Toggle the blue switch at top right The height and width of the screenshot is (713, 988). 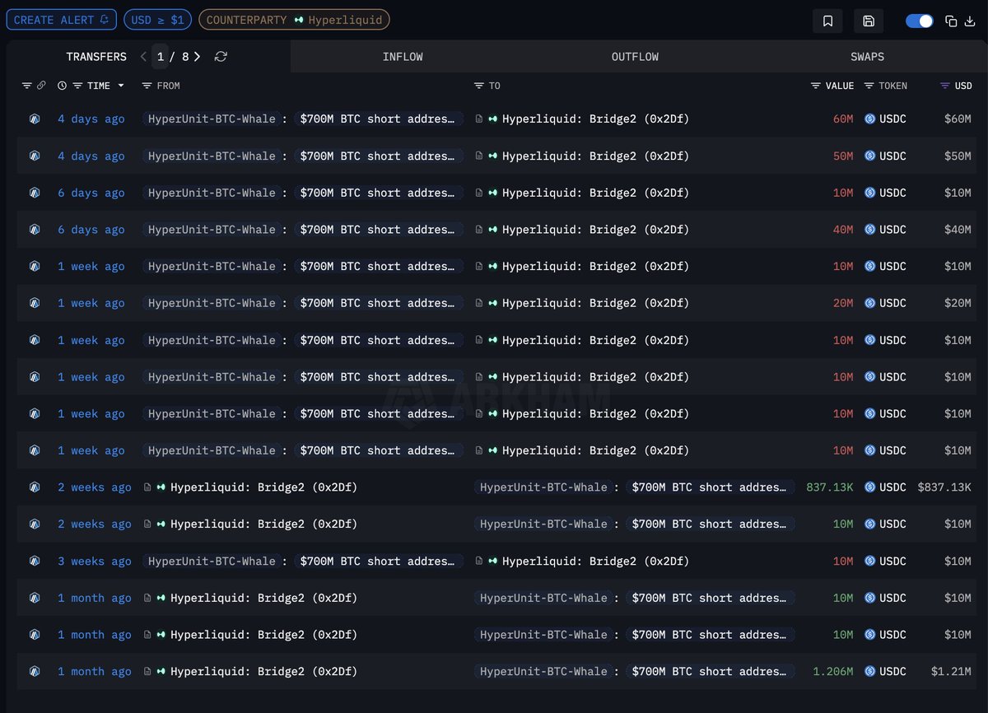(920, 21)
